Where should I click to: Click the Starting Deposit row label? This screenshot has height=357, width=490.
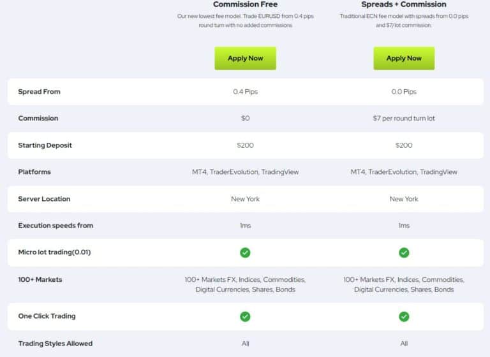point(45,145)
